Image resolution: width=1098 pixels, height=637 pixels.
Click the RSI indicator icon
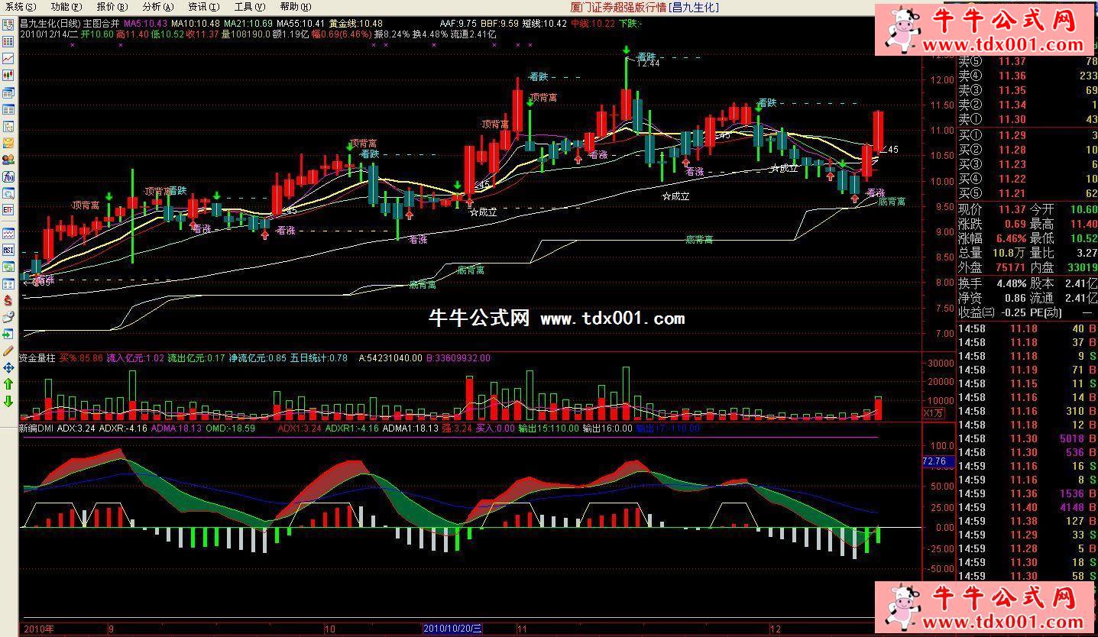point(8,250)
